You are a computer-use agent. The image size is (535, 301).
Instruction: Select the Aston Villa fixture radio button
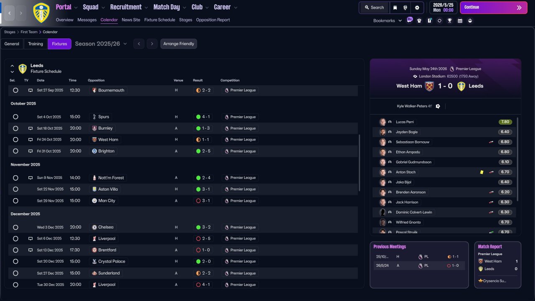(15, 189)
